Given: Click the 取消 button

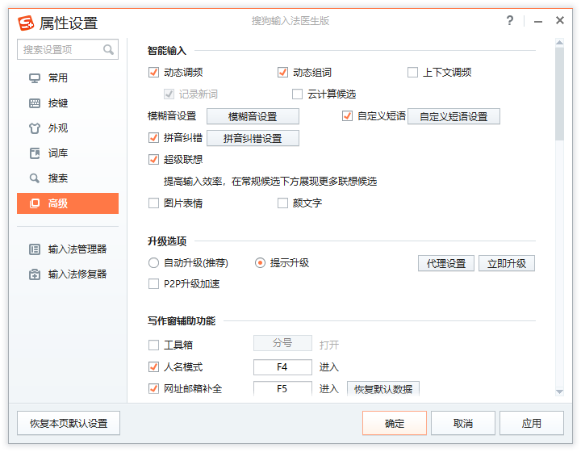Looking at the screenshot, I should (x=463, y=423).
